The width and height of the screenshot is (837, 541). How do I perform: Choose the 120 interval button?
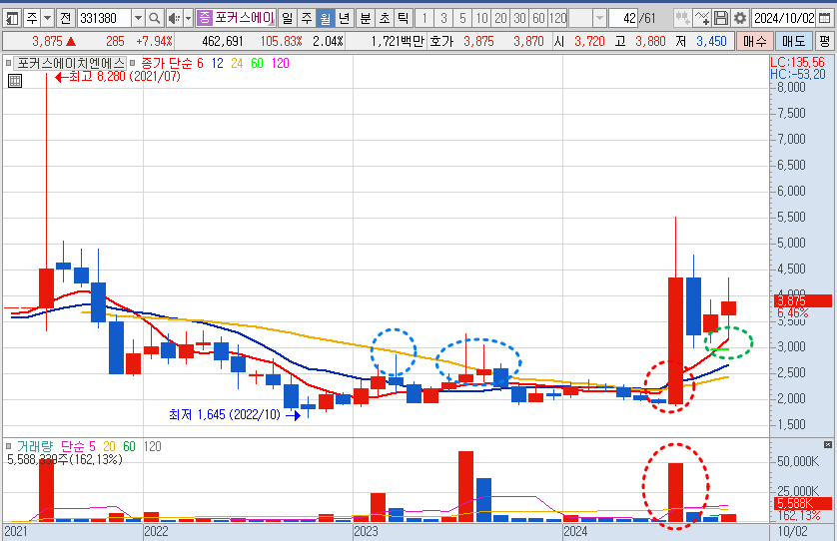[557, 19]
